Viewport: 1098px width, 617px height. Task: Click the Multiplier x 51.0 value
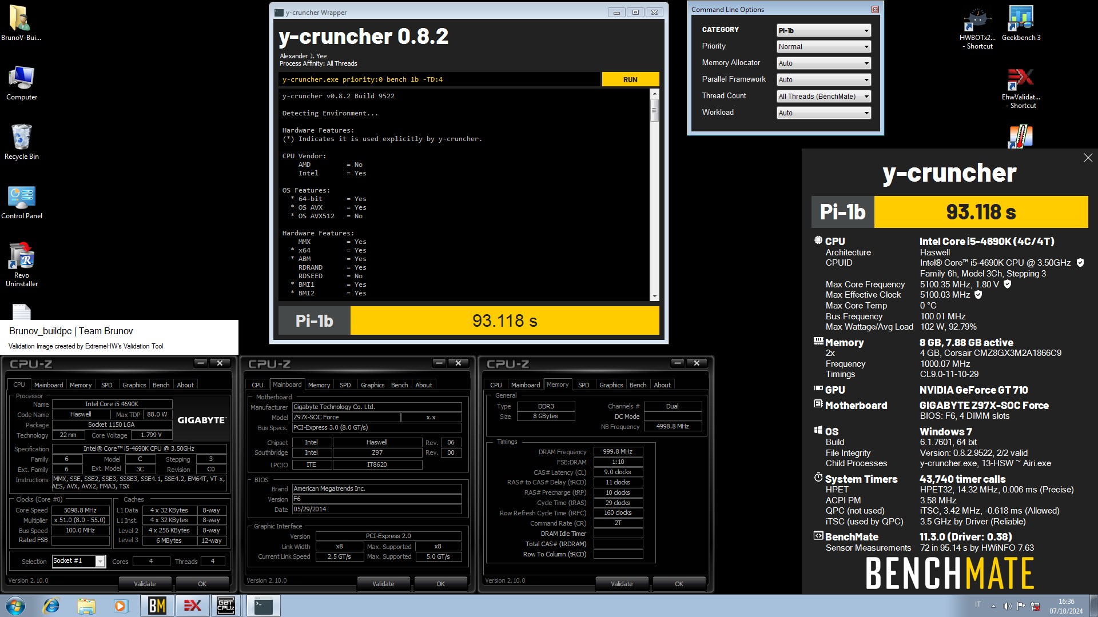coord(80,520)
